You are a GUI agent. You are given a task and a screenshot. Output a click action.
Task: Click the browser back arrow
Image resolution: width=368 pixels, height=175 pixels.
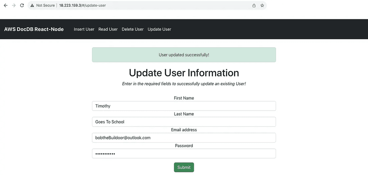pyautogui.click(x=6, y=5)
